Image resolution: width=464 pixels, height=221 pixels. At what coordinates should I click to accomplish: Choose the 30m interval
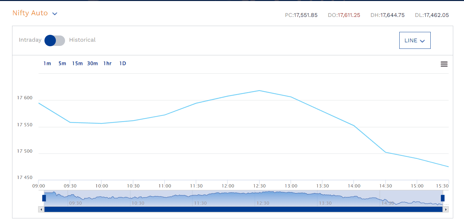(x=92, y=63)
